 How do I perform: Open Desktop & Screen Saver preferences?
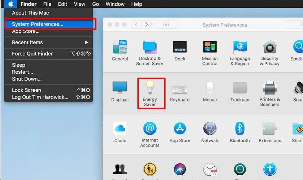pyautogui.click(x=150, y=53)
